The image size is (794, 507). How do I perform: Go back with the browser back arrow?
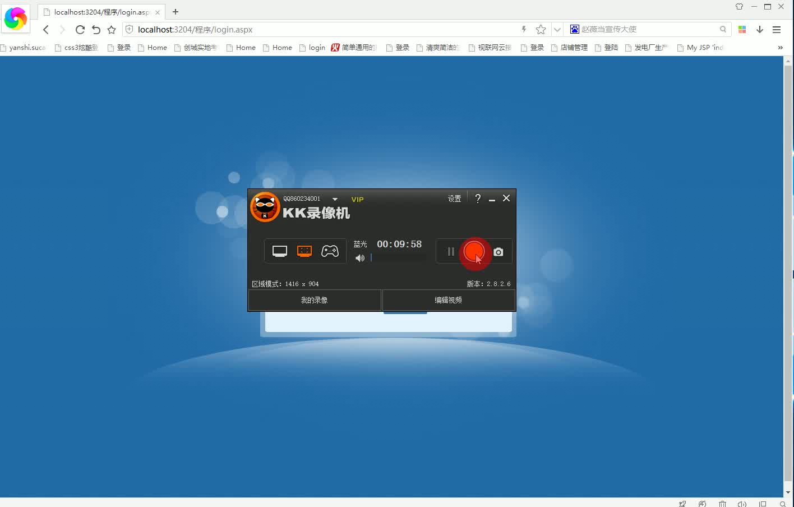coord(46,30)
